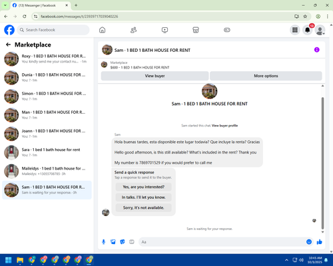Open a new browser tab
The height and width of the screenshot is (266, 333).
[76, 5]
